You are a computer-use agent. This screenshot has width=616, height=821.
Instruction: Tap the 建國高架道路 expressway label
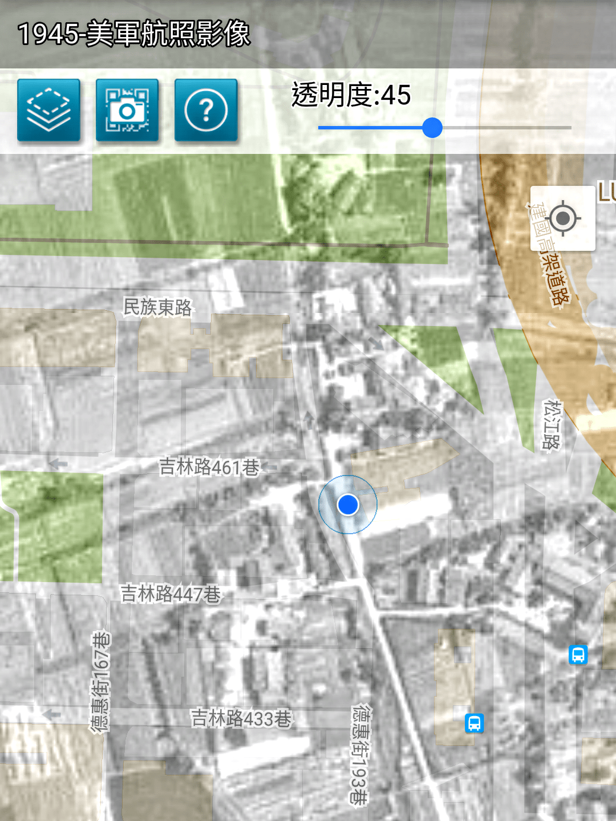click(549, 257)
